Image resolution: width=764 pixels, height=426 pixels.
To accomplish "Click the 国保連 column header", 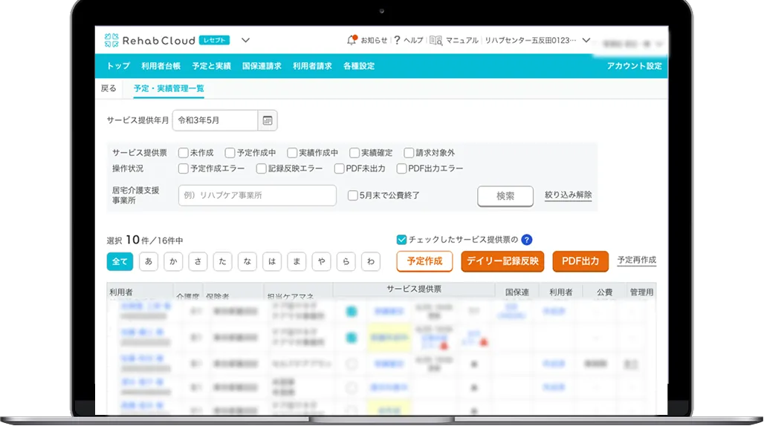I will [x=517, y=292].
